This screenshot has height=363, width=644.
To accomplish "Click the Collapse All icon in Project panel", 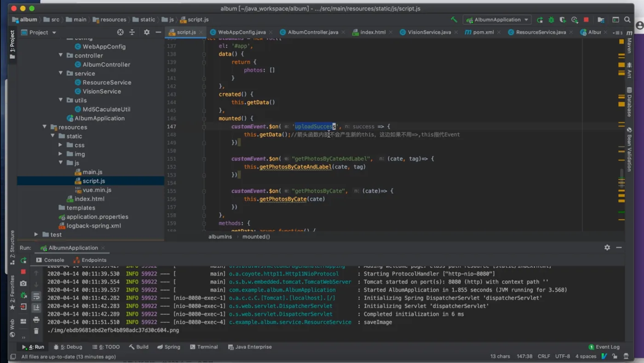I will pyautogui.click(x=132, y=32).
